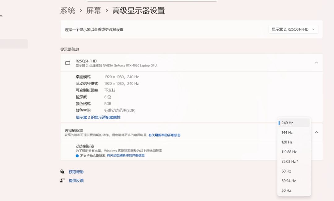Viewport: 334px width, 201px height.
Task: Click the 提供反馈 feedback icon
Action: pyautogui.click(x=62, y=180)
